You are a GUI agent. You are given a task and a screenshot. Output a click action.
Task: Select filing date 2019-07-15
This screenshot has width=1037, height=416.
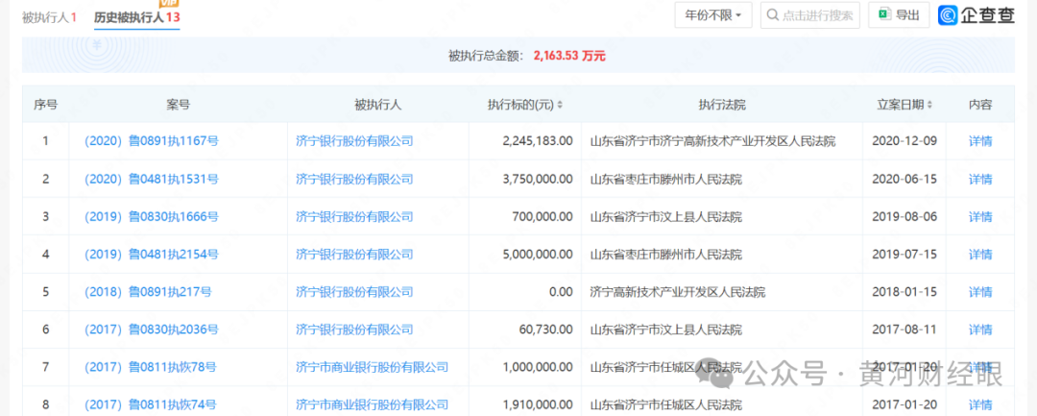point(904,254)
